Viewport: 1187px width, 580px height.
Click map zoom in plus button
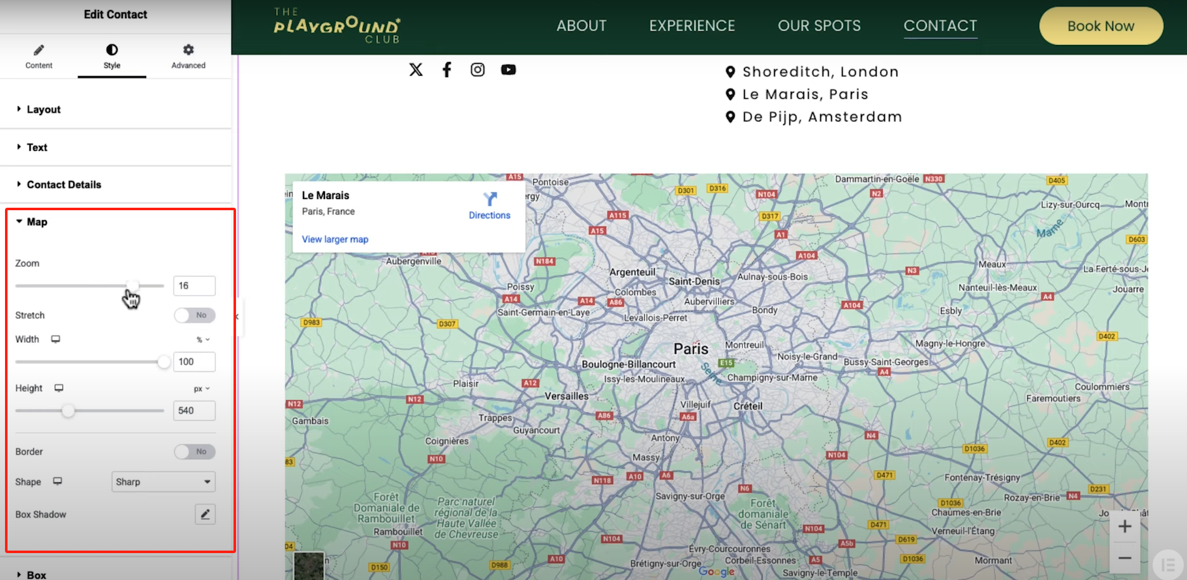(1124, 527)
